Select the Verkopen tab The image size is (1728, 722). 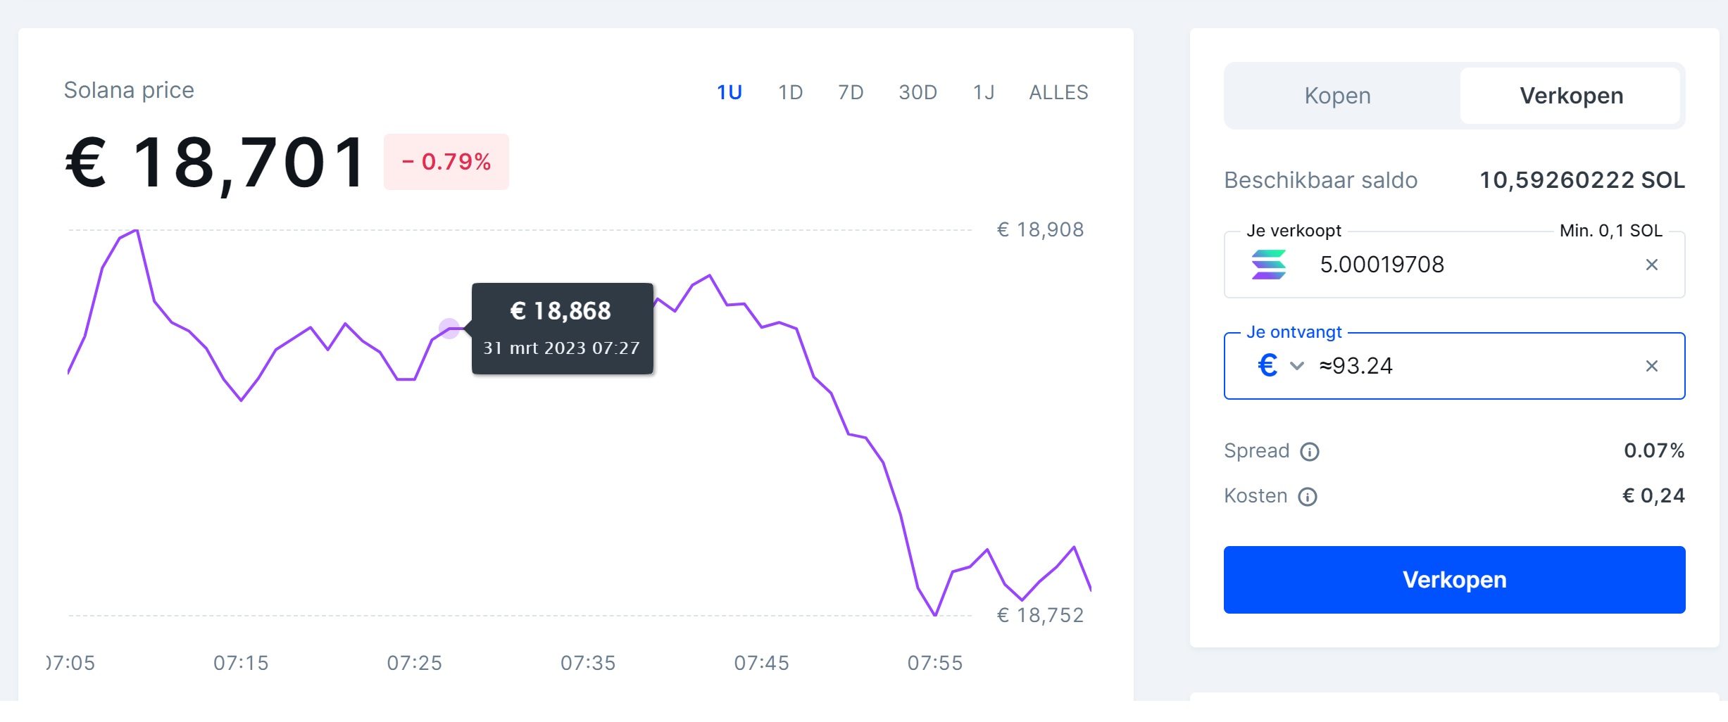(x=1571, y=96)
